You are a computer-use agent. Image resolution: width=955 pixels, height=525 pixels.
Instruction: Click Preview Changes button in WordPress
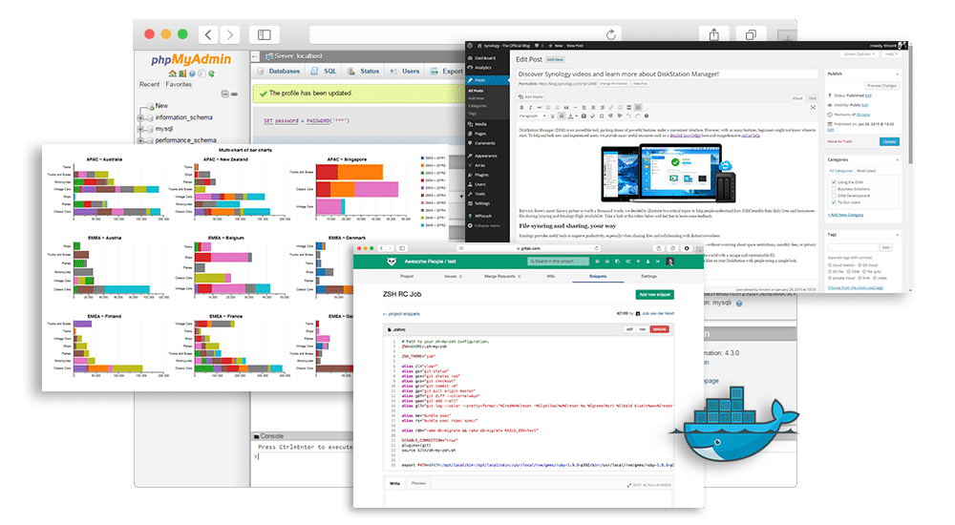pyautogui.click(x=881, y=86)
